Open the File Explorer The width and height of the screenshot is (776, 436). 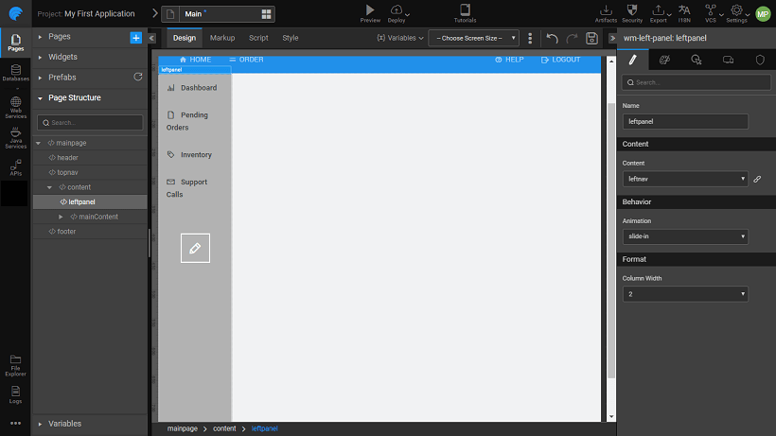coord(15,364)
